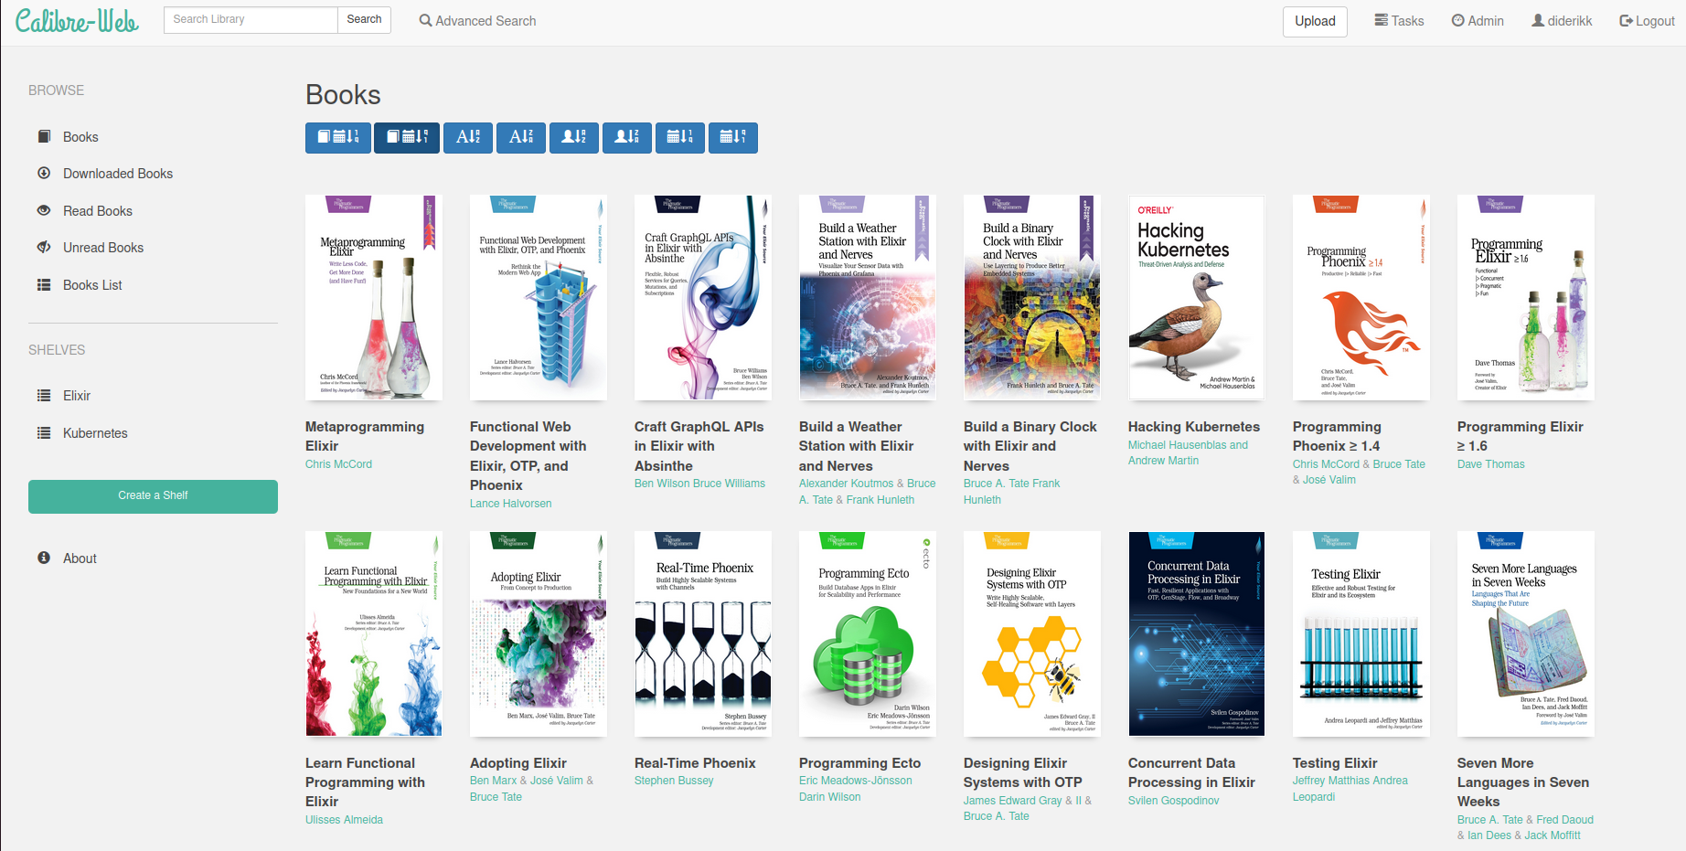The height and width of the screenshot is (851, 1686).
Task: Open the Real-Time Phoenix cover
Action: (703, 633)
